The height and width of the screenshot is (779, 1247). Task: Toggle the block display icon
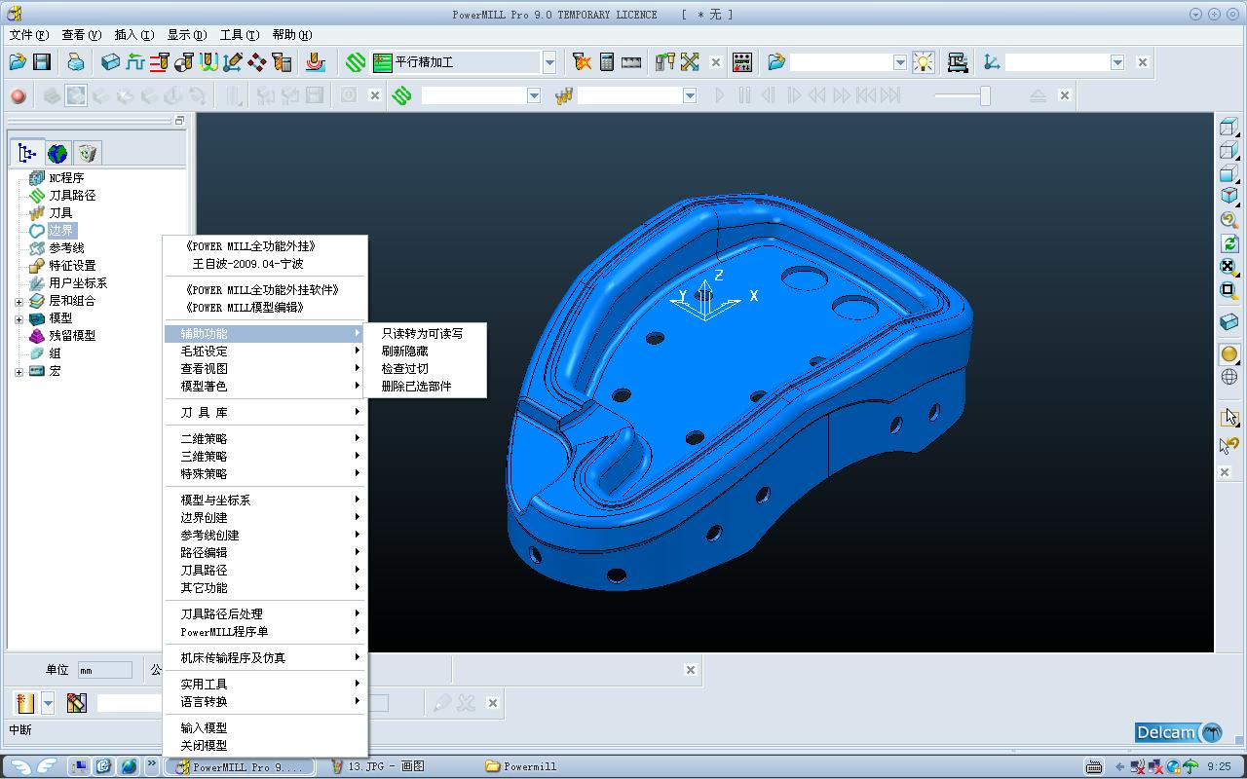pos(1229,322)
